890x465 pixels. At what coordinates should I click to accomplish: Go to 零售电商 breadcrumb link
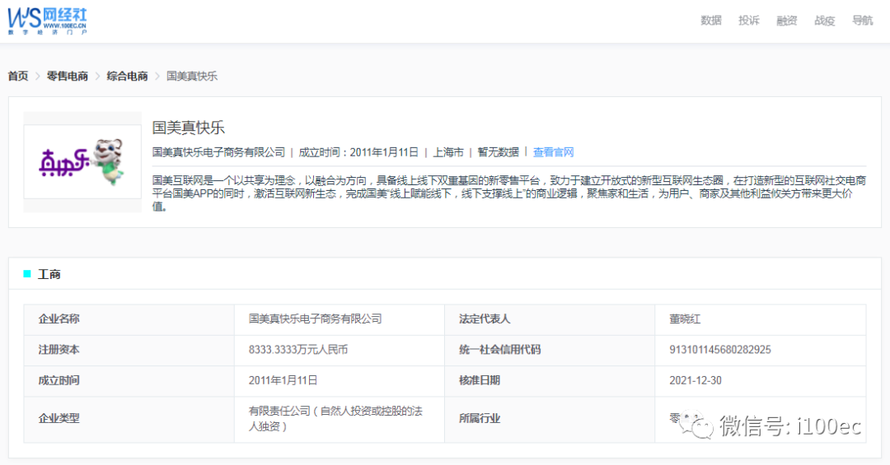point(67,76)
